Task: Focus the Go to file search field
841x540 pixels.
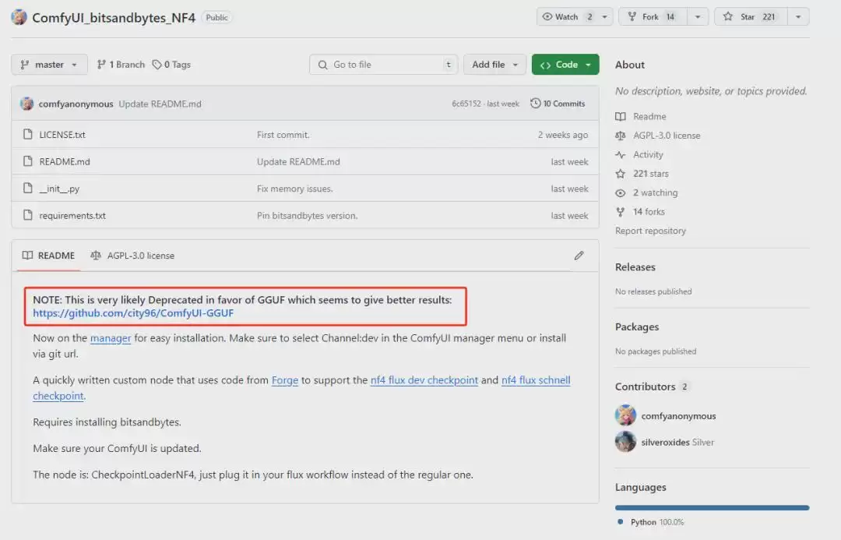Action: [x=383, y=65]
